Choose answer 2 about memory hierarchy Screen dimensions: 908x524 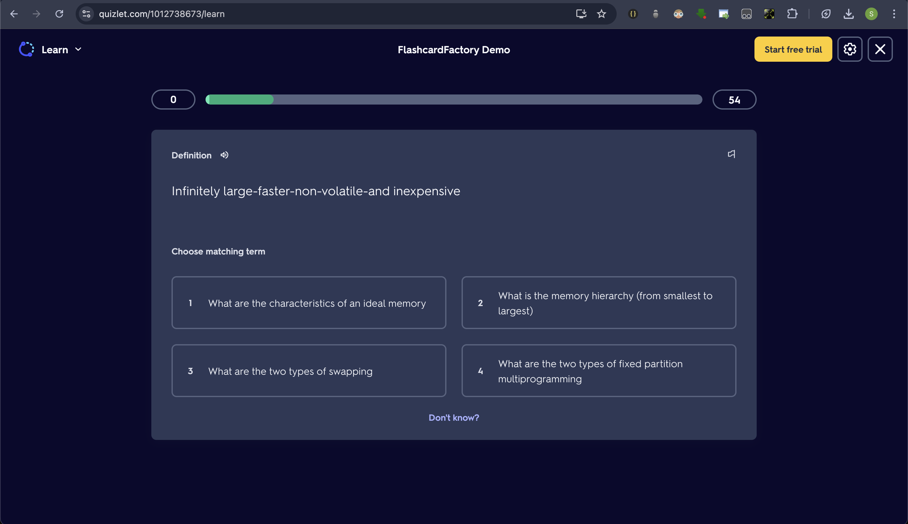598,303
